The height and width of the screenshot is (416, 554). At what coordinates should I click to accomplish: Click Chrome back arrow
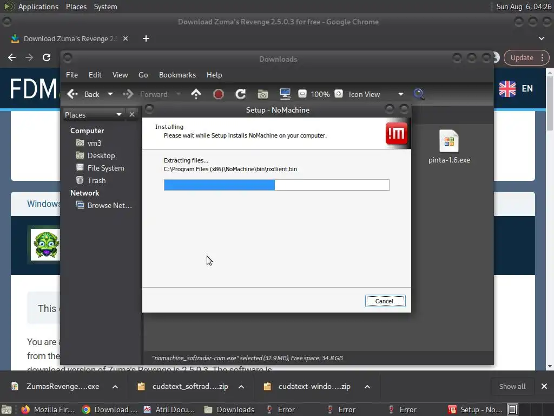pyautogui.click(x=12, y=57)
